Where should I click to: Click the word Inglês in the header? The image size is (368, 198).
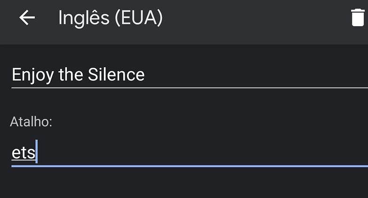pos(84,19)
